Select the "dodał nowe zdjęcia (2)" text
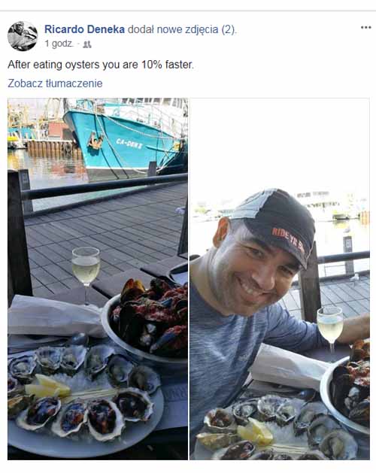Image resolution: width=376 pixels, height=473 pixels. (x=182, y=29)
